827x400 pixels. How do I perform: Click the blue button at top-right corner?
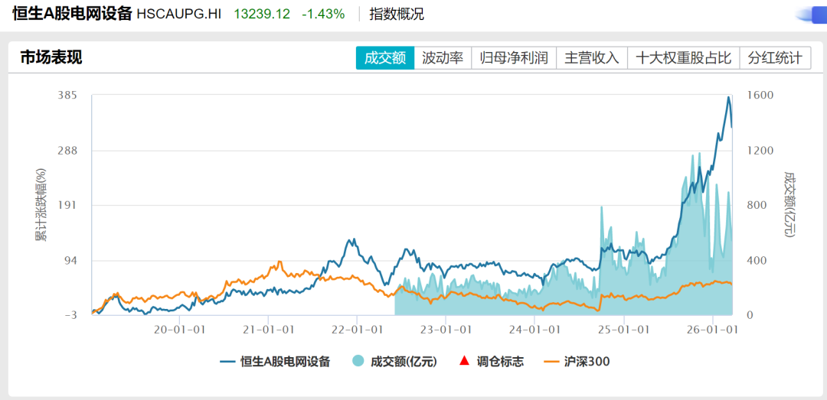coord(809,14)
